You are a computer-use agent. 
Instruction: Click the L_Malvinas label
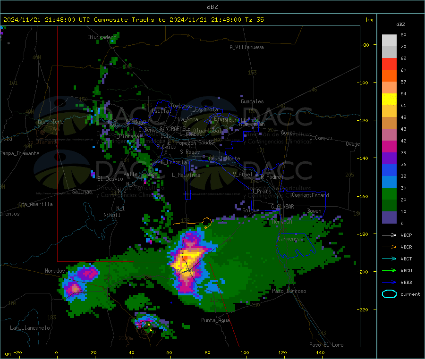pyautogui.click(x=186, y=175)
